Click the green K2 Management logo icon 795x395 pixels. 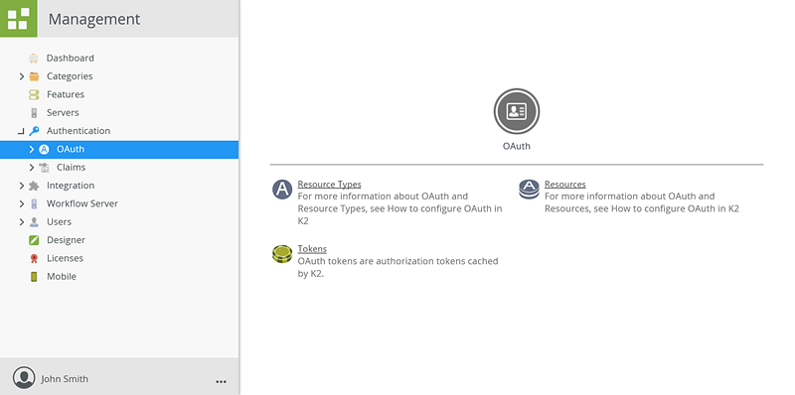pyautogui.click(x=18, y=18)
